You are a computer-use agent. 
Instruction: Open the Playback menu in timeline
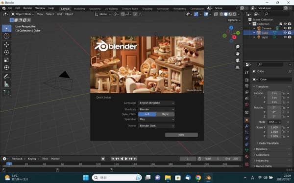[x=18, y=159]
